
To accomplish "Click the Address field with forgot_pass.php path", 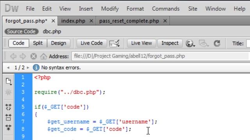I will (x=160, y=56).
